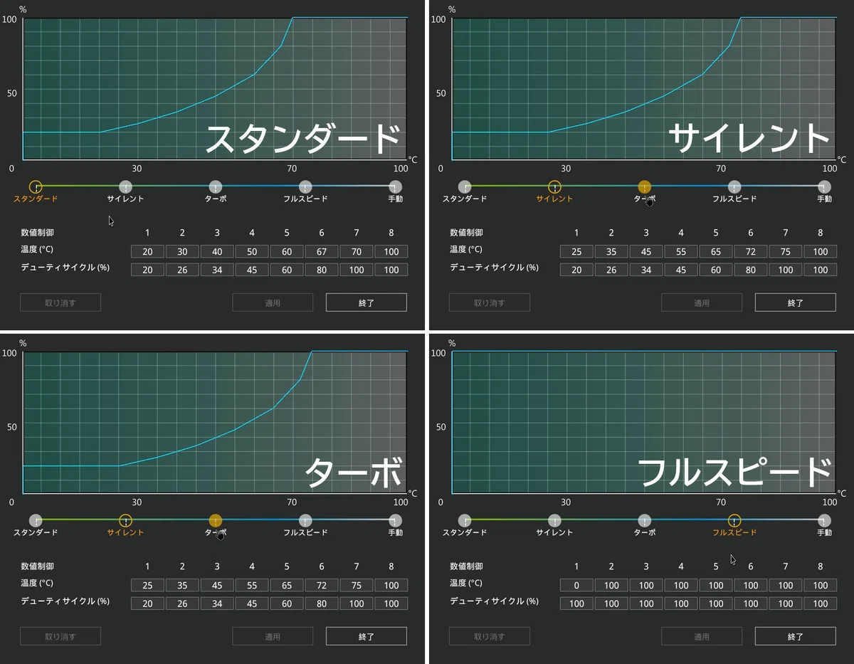Image resolution: width=854 pixels, height=664 pixels.
Task: Click 終了 button in top-left panel
Action: pos(367,302)
